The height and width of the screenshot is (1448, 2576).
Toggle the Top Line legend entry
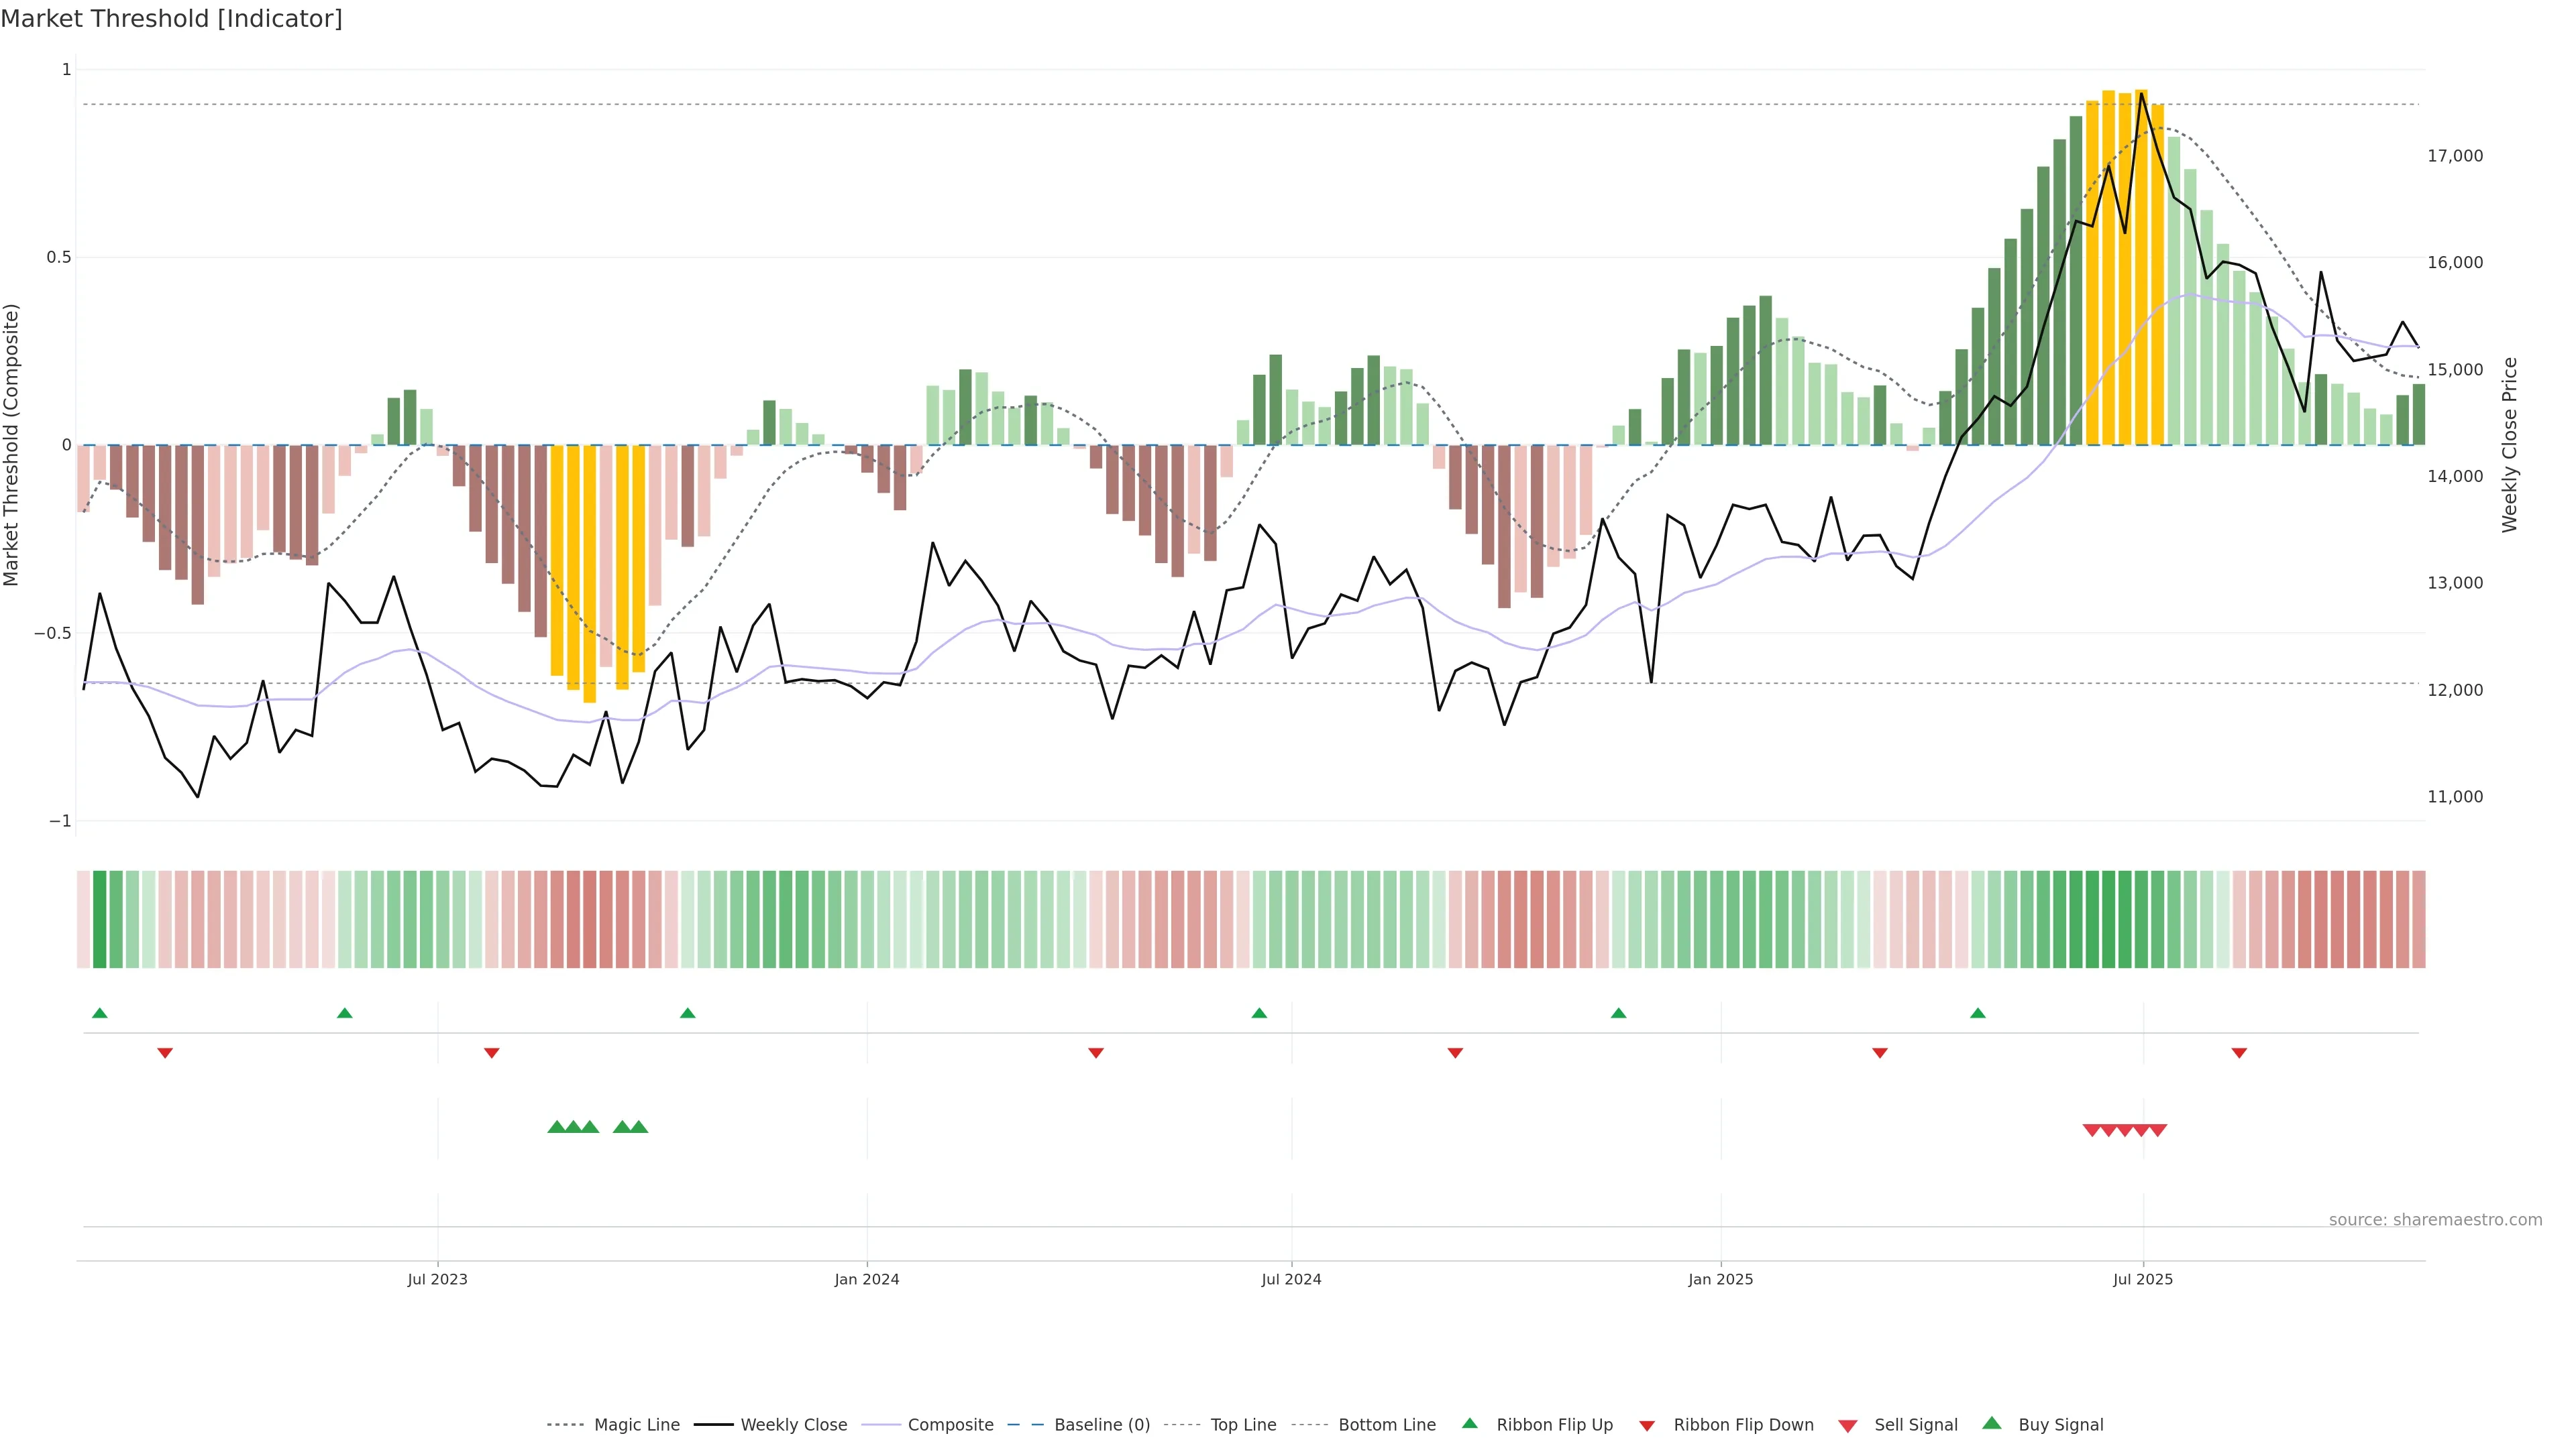tap(1243, 1425)
